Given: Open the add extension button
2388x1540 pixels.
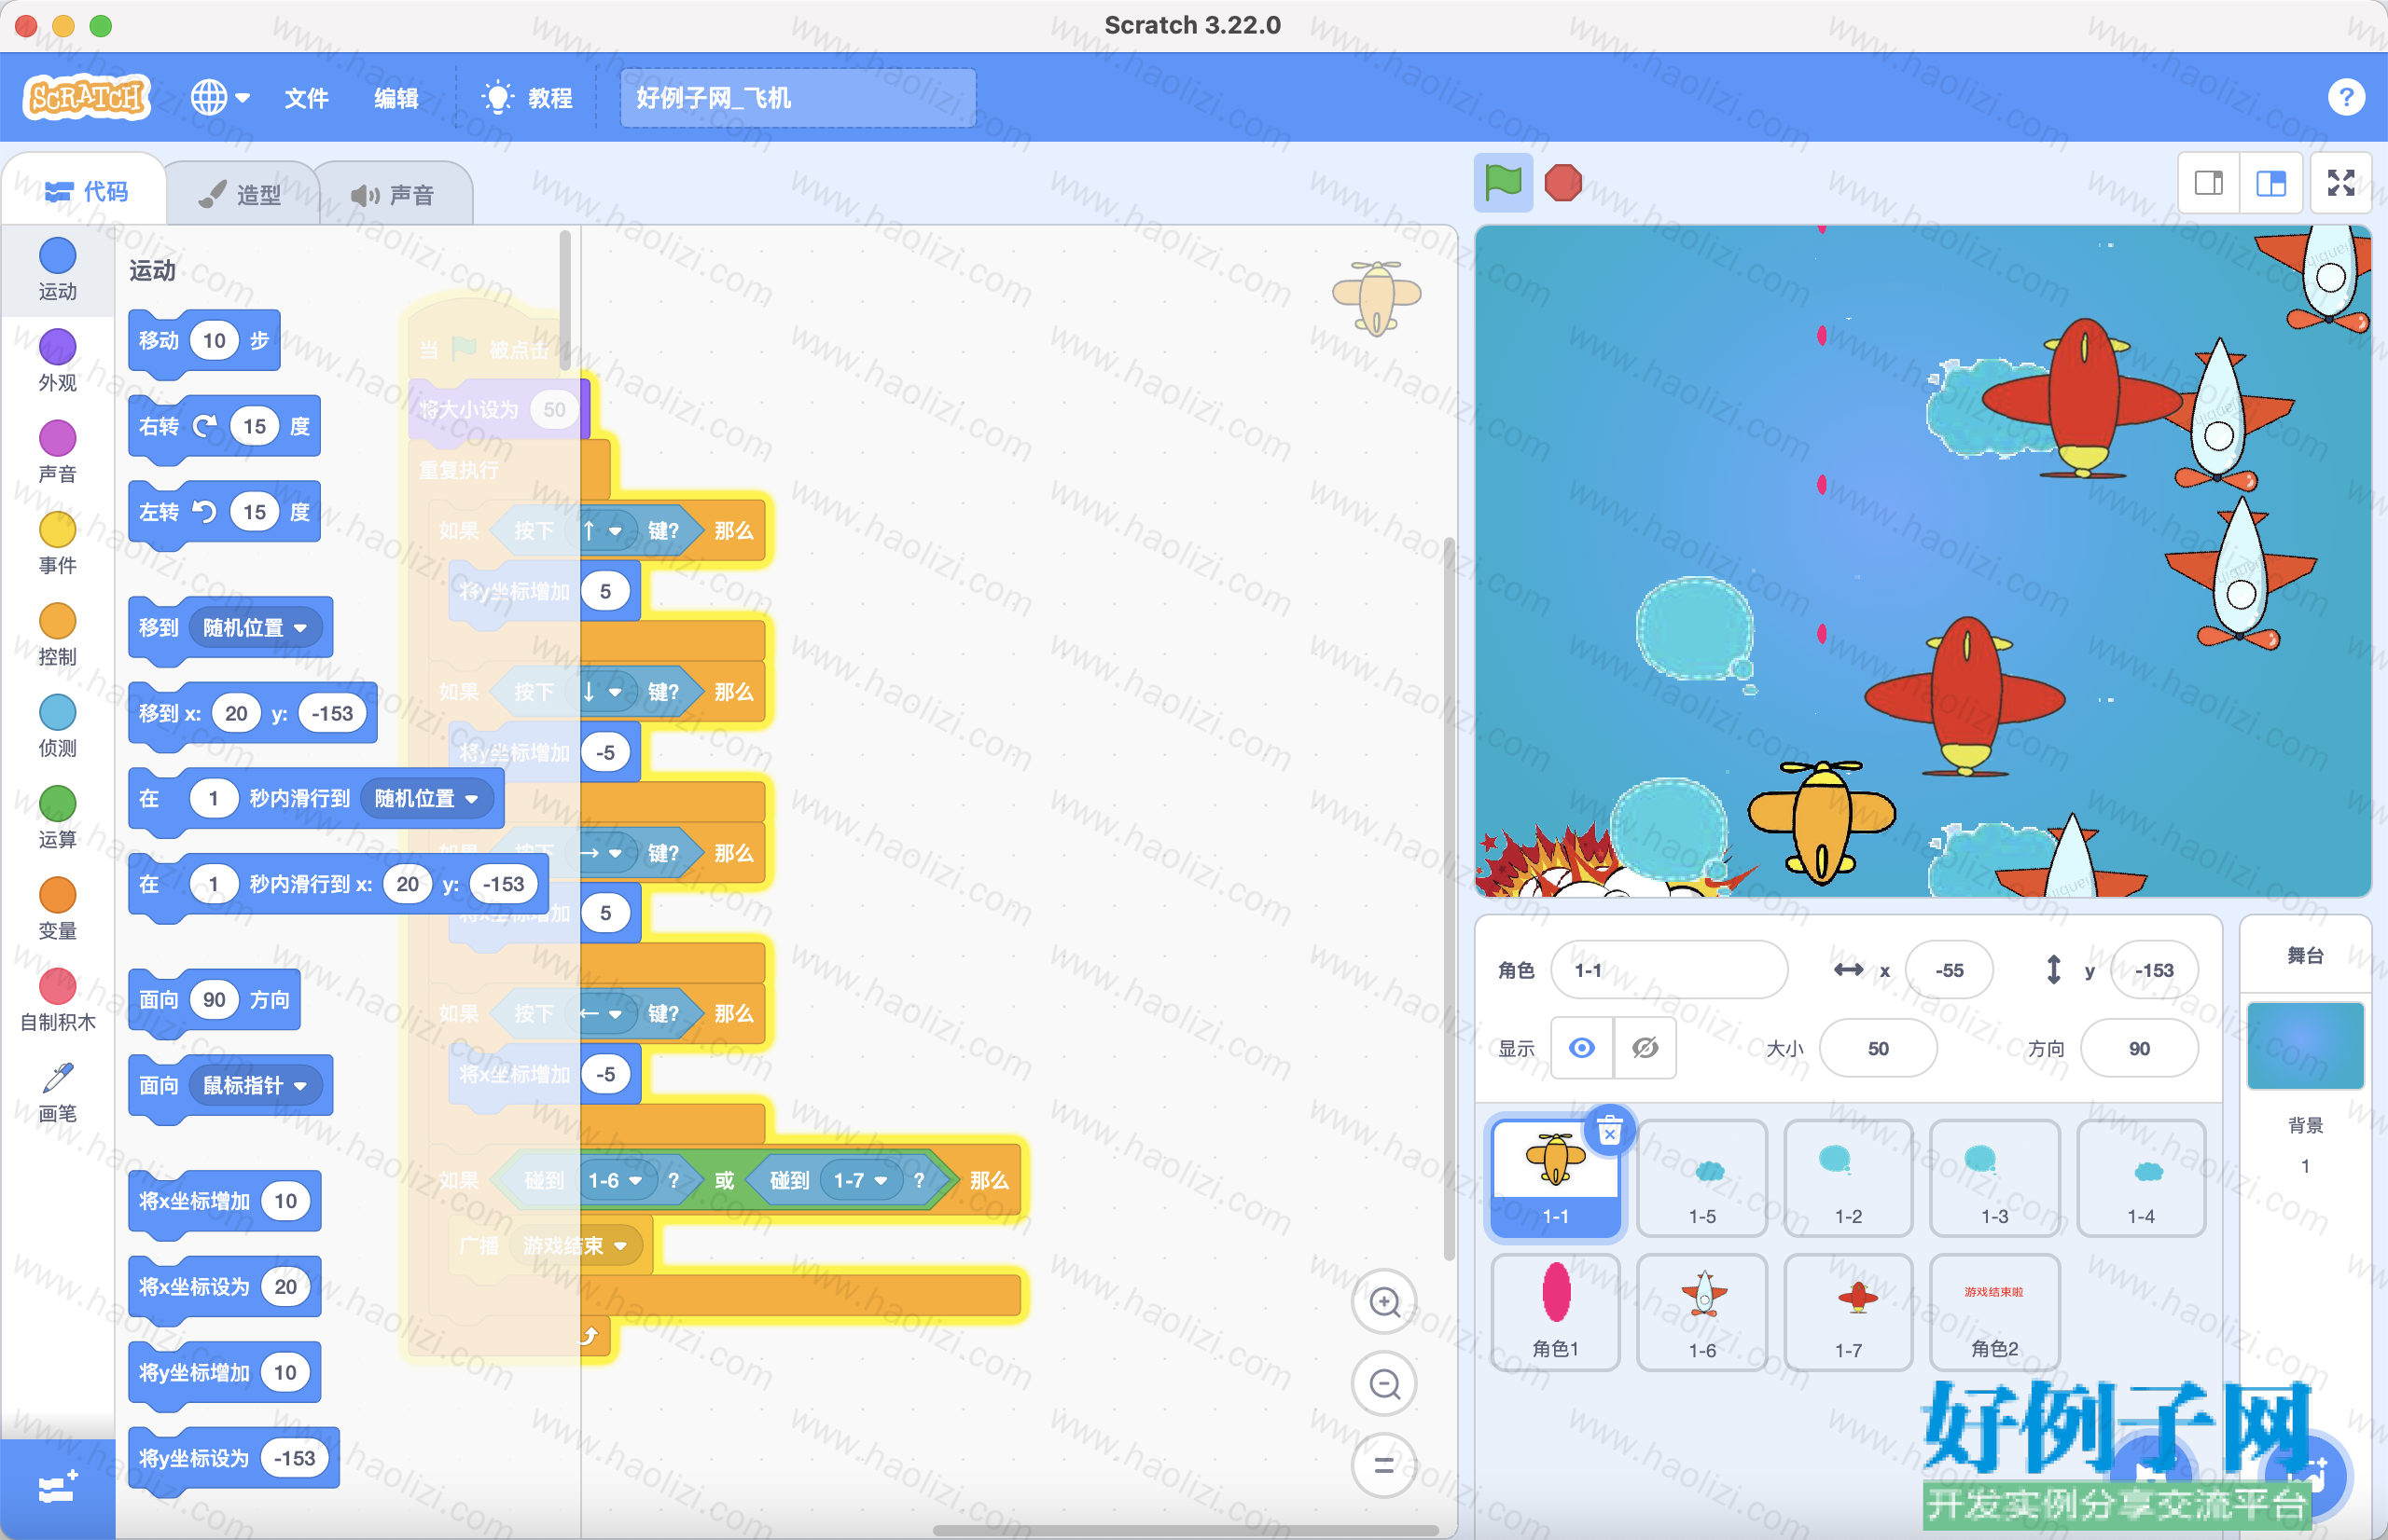Looking at the screenshot, I should 57,1488.
